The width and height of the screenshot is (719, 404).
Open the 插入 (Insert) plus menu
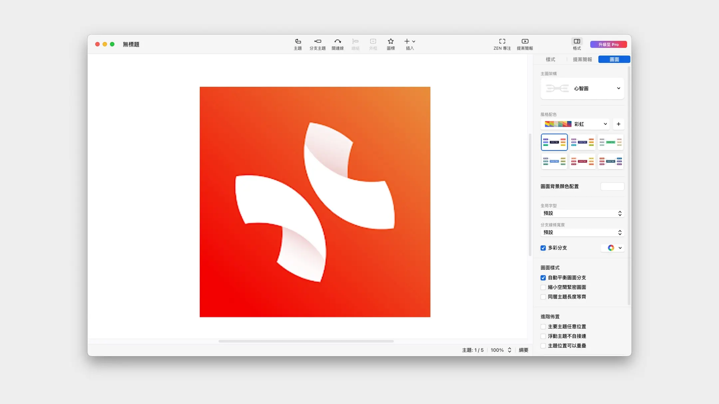pos(410,44)
